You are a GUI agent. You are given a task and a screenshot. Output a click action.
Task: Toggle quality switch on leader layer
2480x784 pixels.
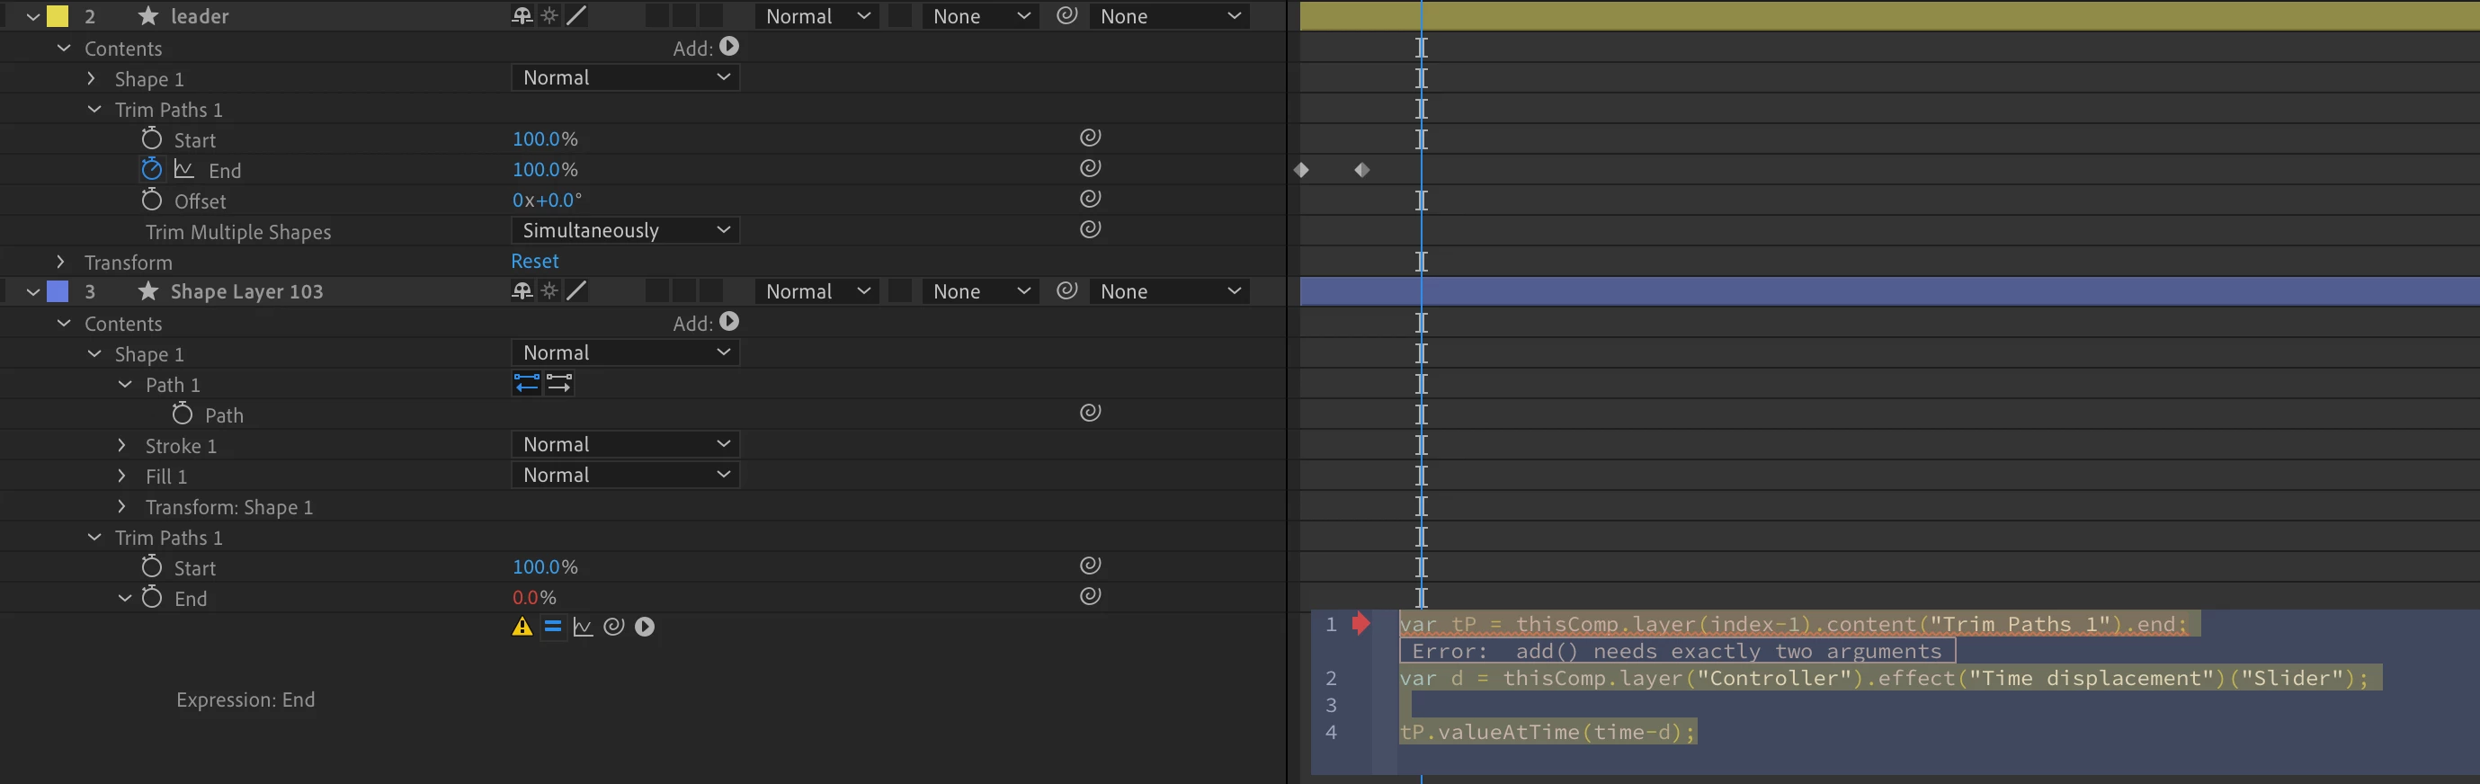click(575, 15)
